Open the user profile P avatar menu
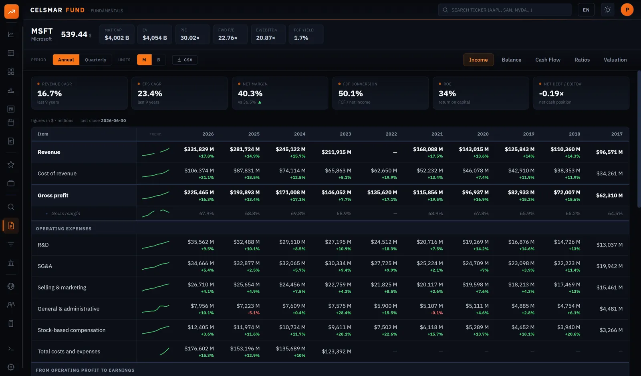 (627, 10)
